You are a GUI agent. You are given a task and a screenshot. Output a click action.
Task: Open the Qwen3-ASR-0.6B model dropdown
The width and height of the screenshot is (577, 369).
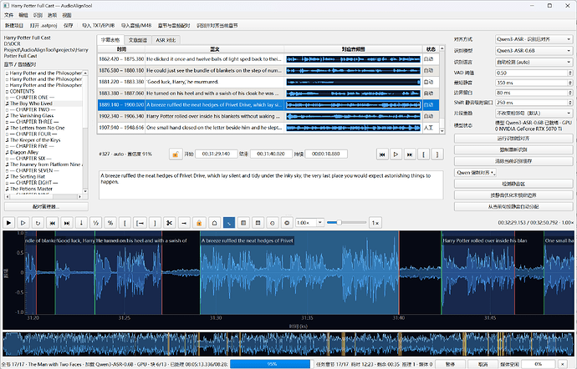[534, 50]
